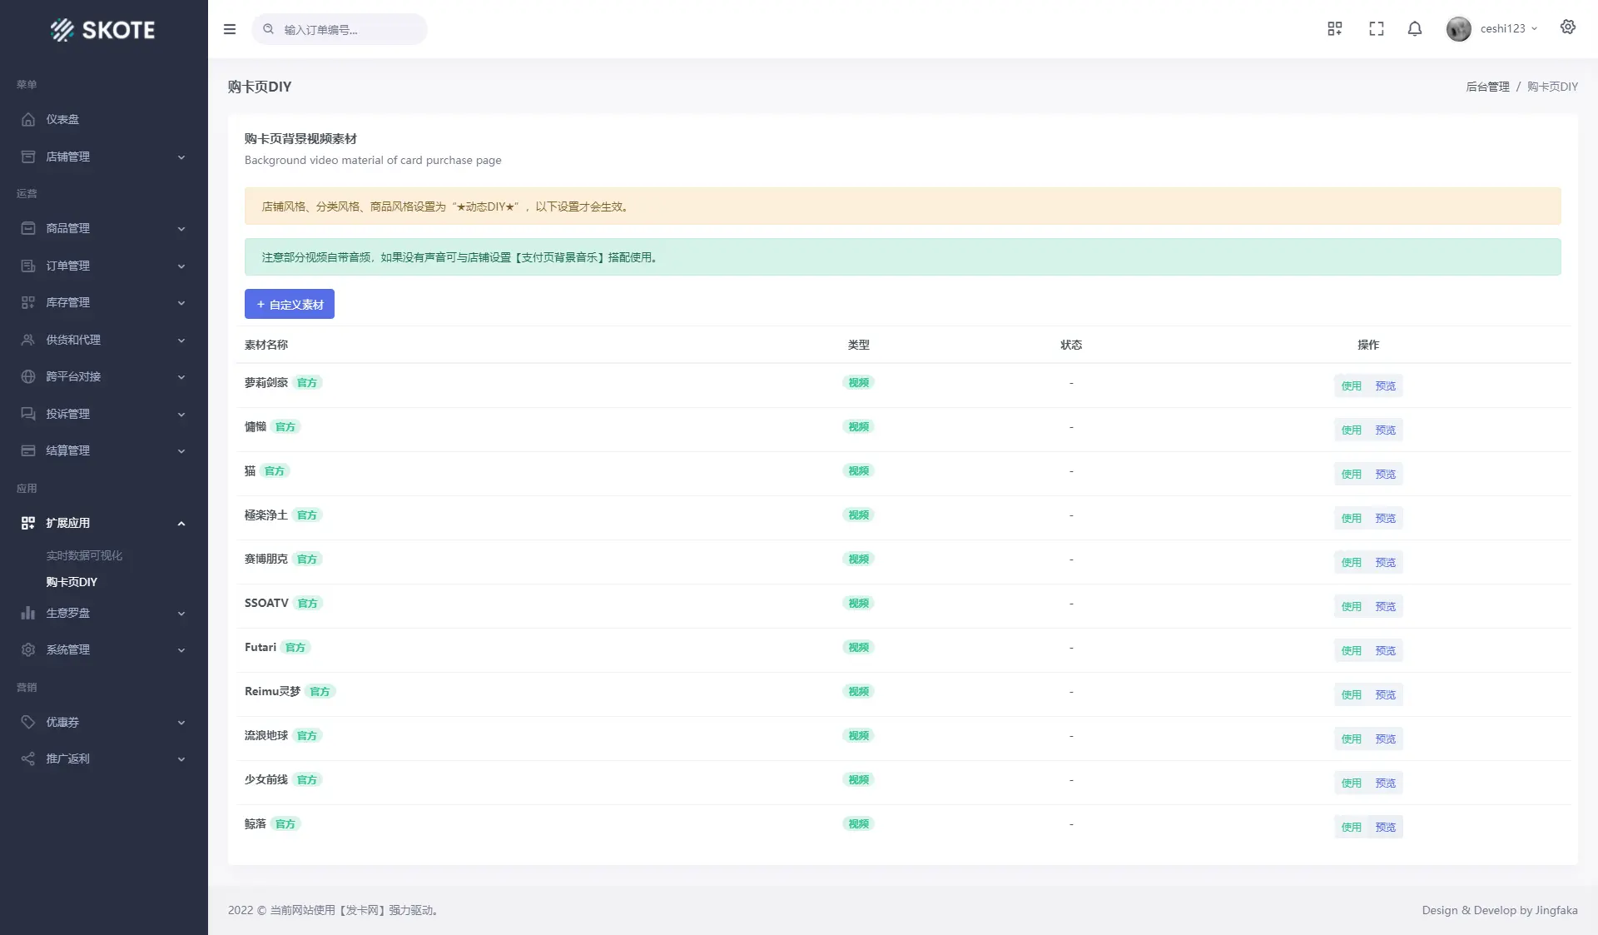Screen dimensions: 1598x935
Task: Click the 店铺管理 sidebar icon
Action: [x=28, y=157]
